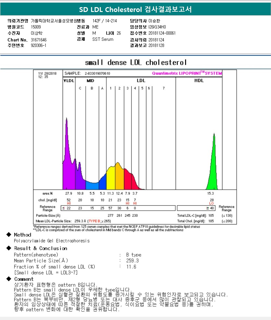This screenshot has width=271, height=320.
Task: Select the department value ME
Action: tap(95, 27)
